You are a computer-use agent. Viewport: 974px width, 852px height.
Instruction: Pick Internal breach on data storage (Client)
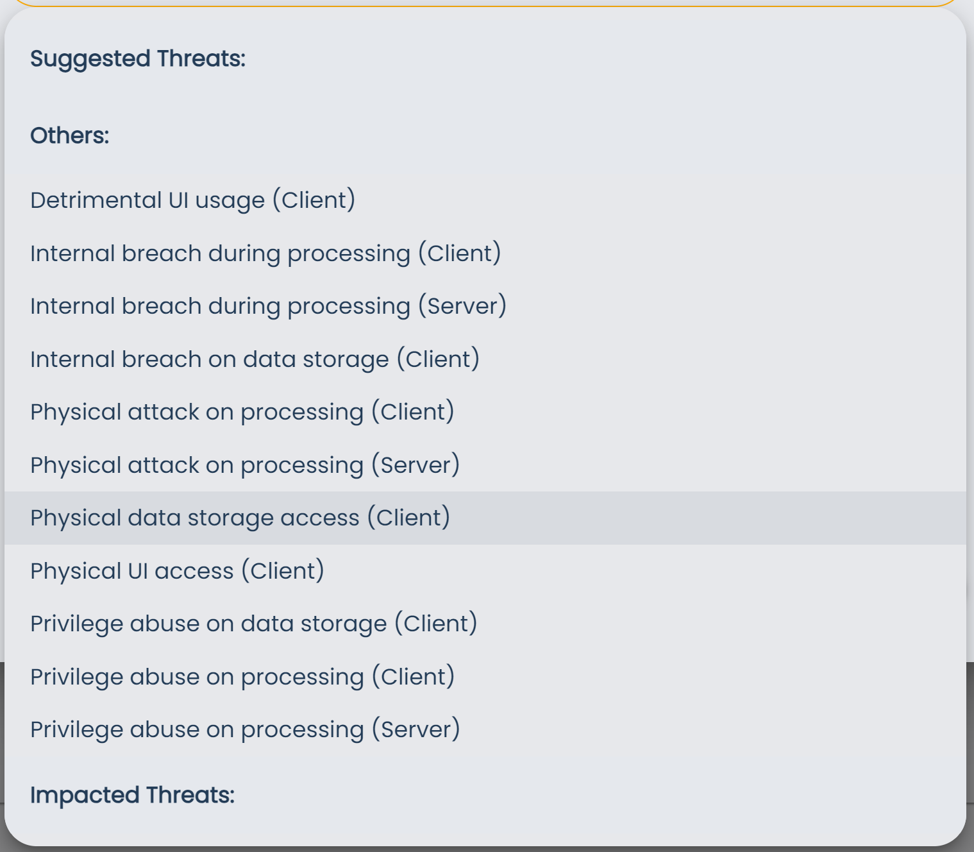point(255,359)
